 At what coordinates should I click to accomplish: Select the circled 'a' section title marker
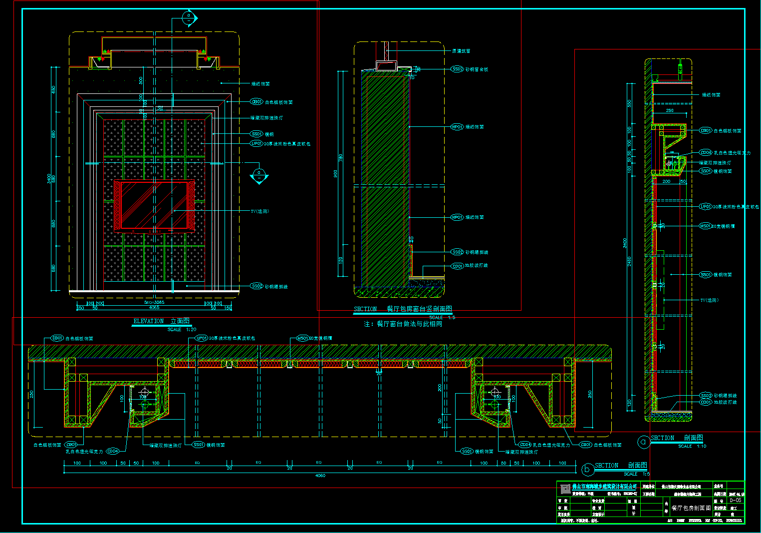pos(644,442)
